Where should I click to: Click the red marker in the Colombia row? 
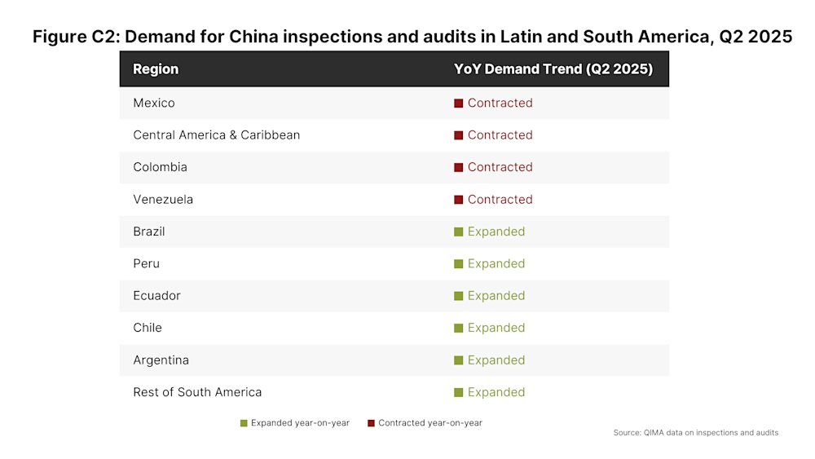458,167
